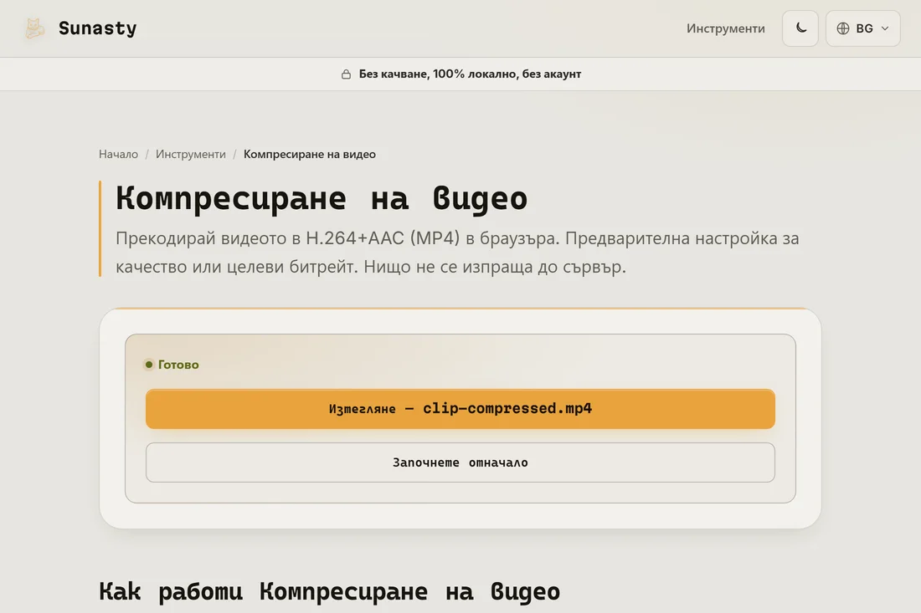Click Компресиране на видео breadcrumb item
921x613 pixels.
[x=310, y=154]
